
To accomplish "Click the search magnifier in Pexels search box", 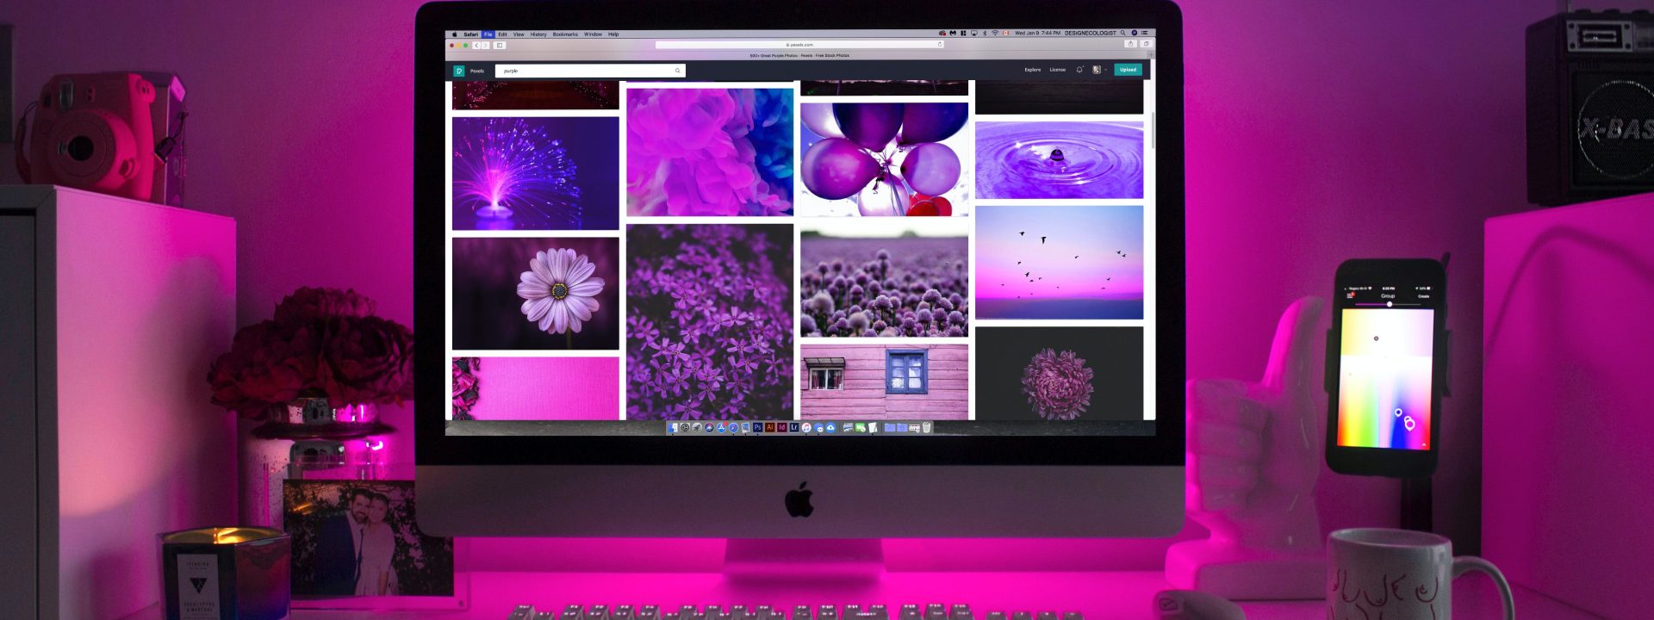I will [x=678, y=71].
